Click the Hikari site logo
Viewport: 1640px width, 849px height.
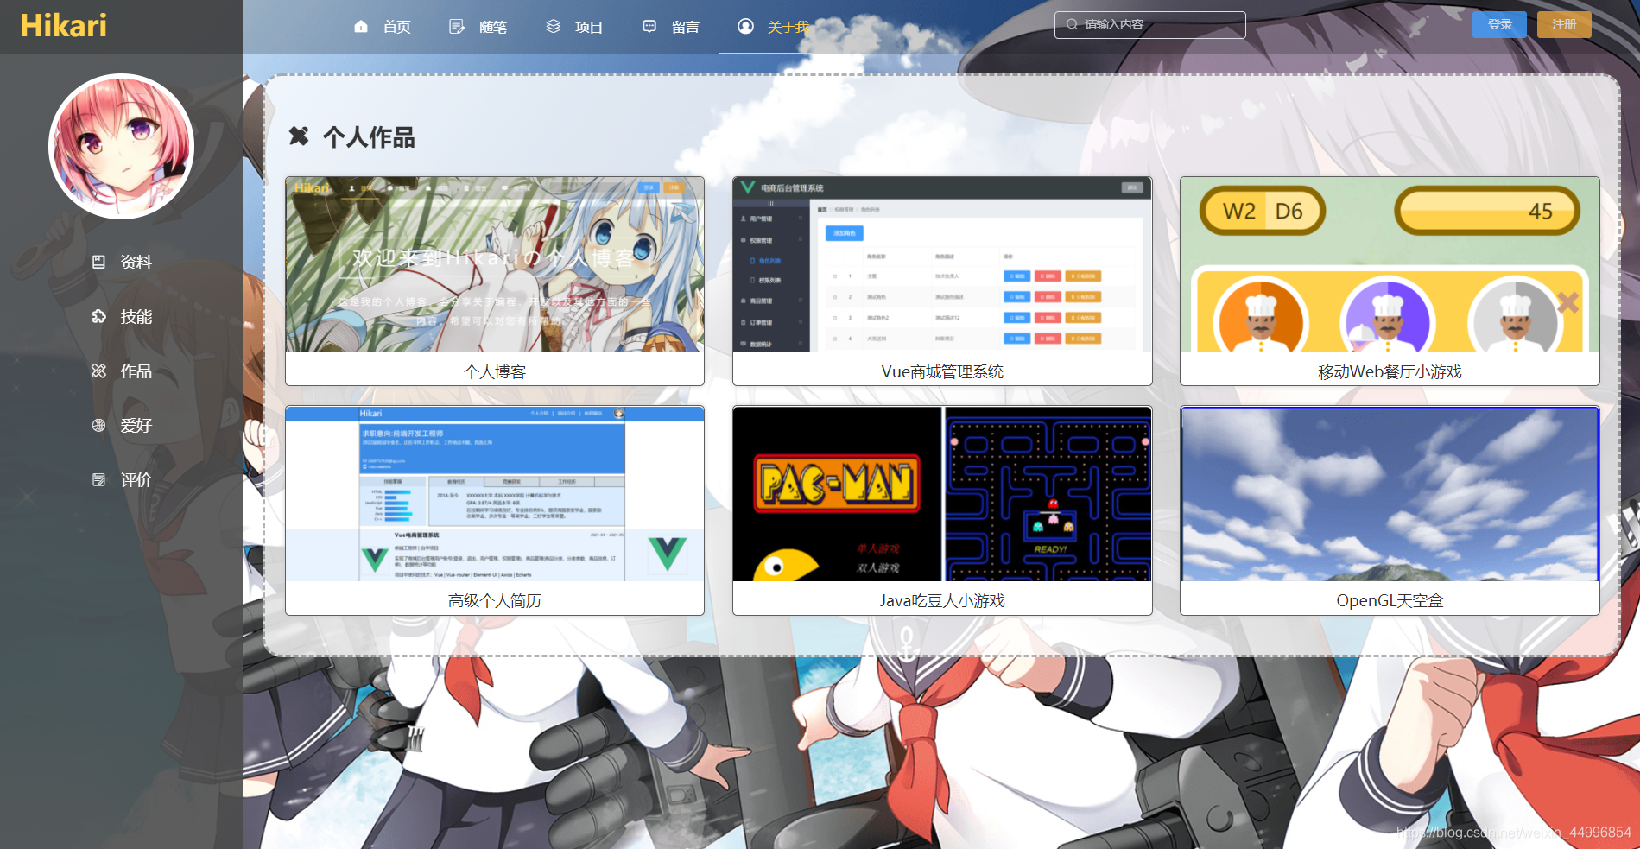coord(63,26)
